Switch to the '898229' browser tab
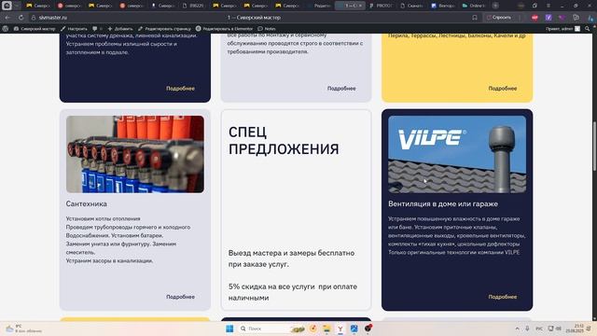 click(193, 6)
